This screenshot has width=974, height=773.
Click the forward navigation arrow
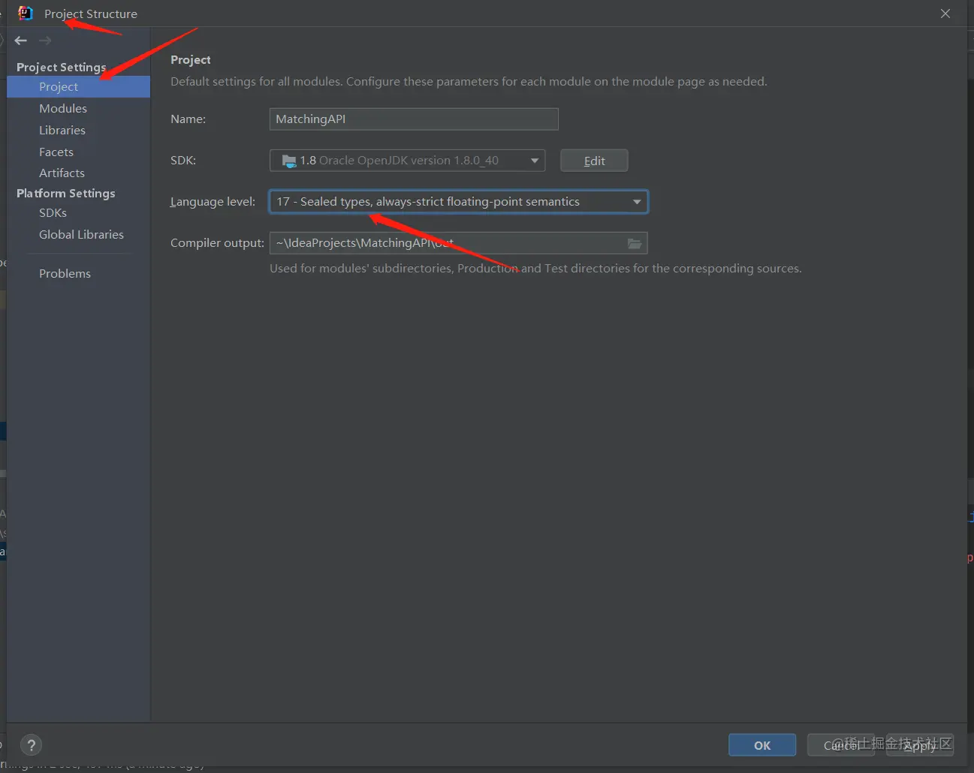44,41
